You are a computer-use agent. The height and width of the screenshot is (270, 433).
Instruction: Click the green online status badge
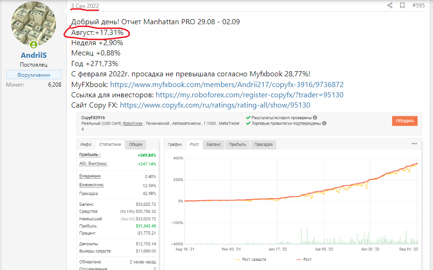tap(34, 44)
